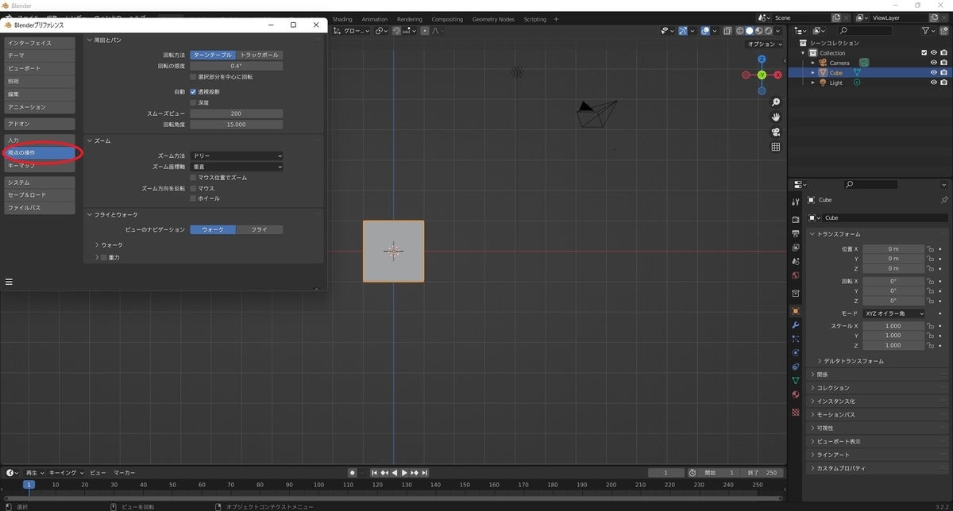Open the Output properties tab

click(796, 233)
